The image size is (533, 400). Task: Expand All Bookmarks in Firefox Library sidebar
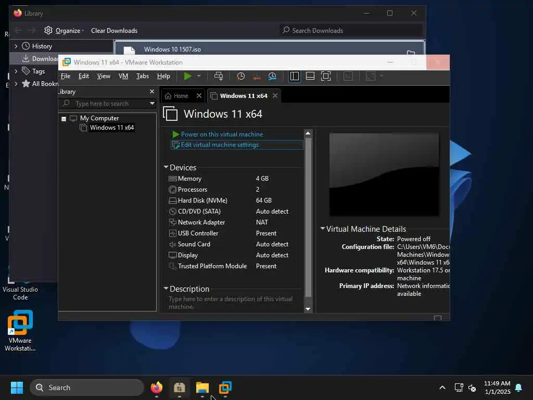coord(16,84)
